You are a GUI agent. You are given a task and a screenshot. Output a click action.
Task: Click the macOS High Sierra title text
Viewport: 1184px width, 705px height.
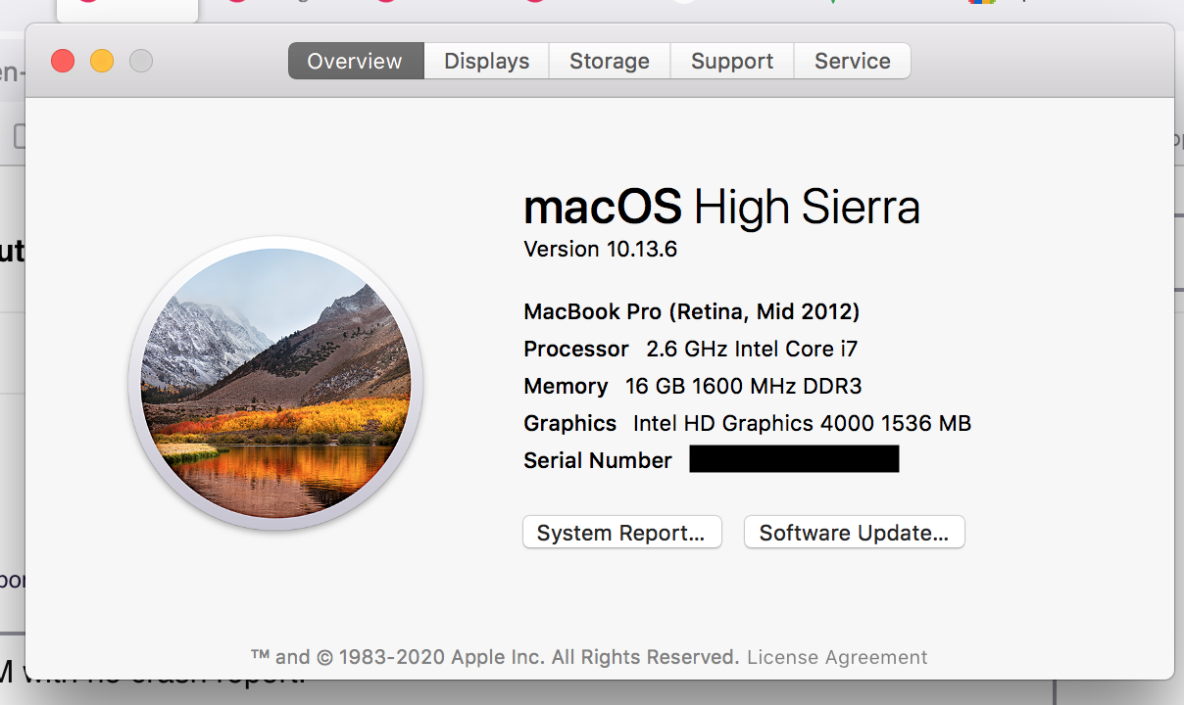tap(721, 208)
